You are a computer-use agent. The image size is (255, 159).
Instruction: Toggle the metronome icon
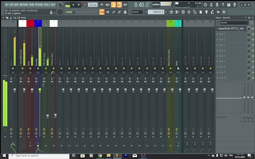click(102, 5)
